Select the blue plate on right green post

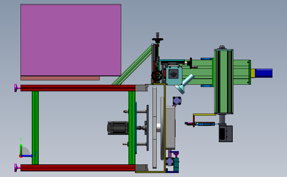coord(136,128)
